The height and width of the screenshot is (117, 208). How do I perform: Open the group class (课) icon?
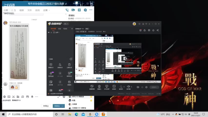point(79,10)
